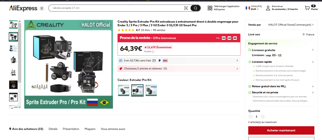Click the Livraison gratuite truck icon
Viewport: 322px width, 140px height.
click(250, 50)
